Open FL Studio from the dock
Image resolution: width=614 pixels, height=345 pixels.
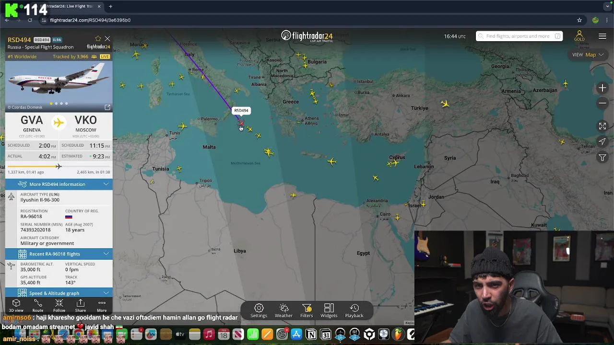[399, 334]
